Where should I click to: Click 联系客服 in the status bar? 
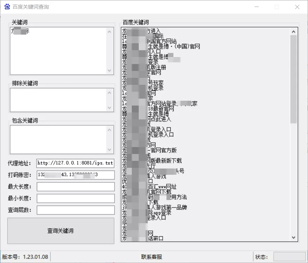[152, 257]
